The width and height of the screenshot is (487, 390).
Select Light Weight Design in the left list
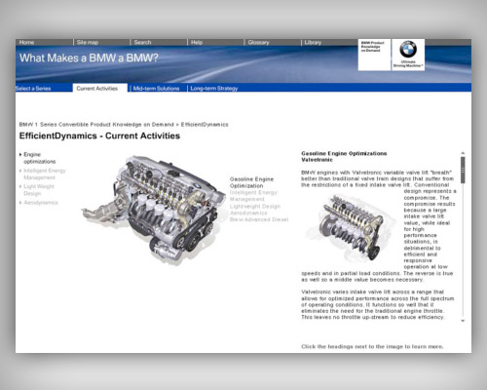click(39, 190)
